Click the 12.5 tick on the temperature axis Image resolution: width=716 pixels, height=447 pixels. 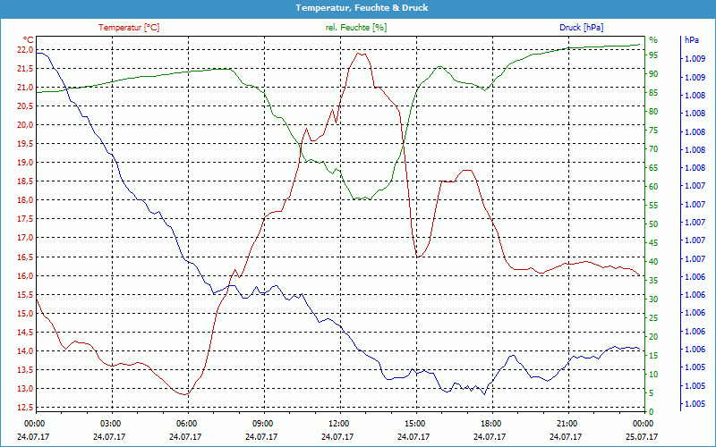tap(24, 408)
